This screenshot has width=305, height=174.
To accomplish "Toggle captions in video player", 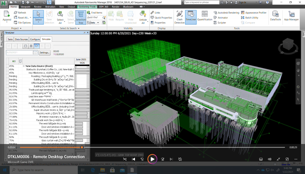I will tap(261, 159).
